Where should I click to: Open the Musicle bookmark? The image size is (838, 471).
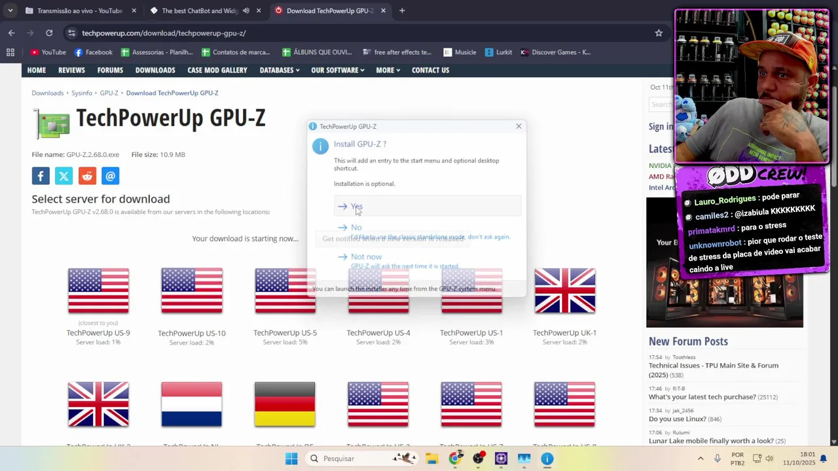(460, 52)
